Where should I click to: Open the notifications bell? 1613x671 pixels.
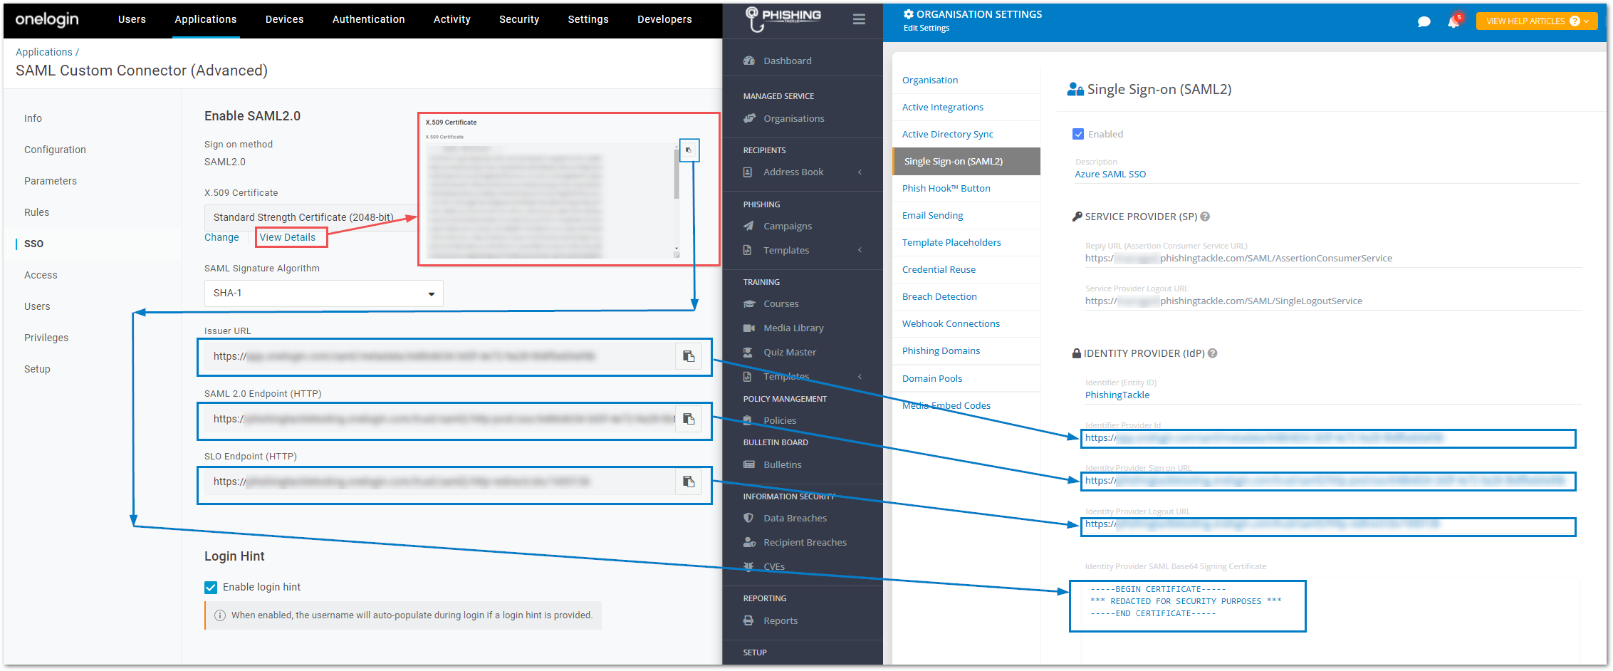coord(1453,21)
